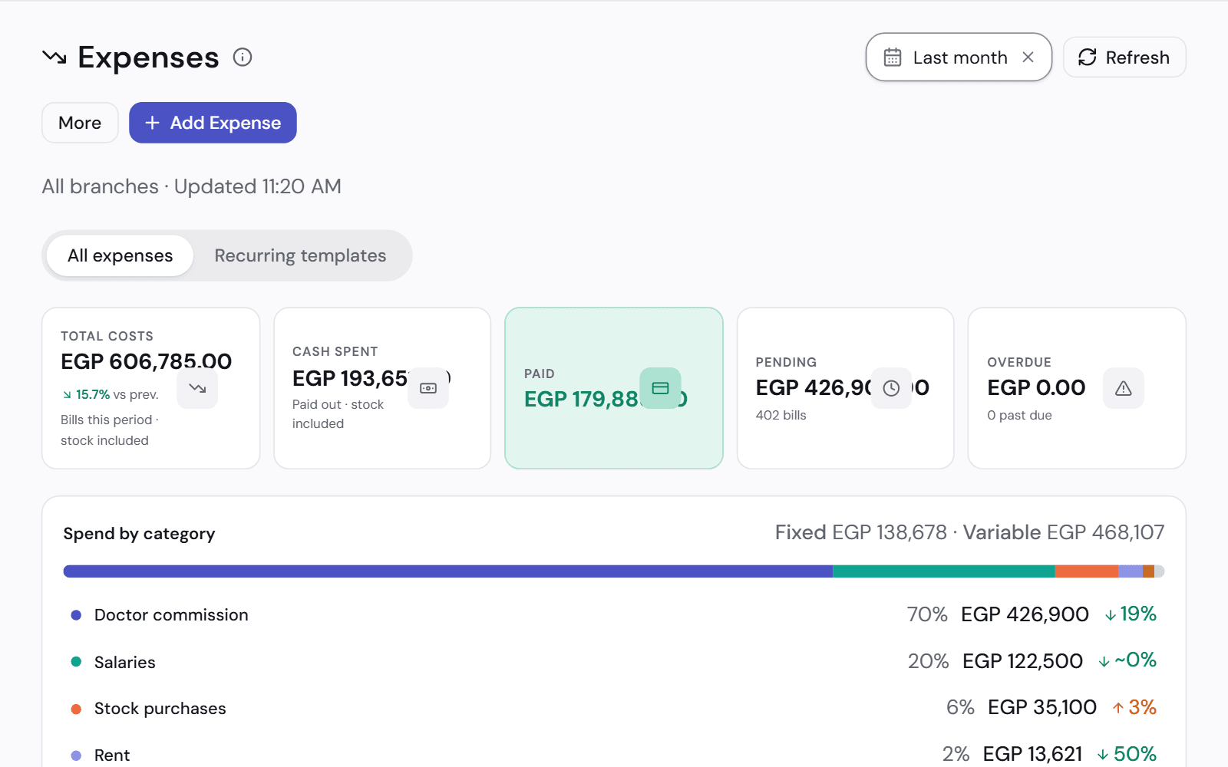Screen dimensions: 1228x767
Task: Click the 3% increase on Stock purchases
Action: click(x=1134, y=707)
